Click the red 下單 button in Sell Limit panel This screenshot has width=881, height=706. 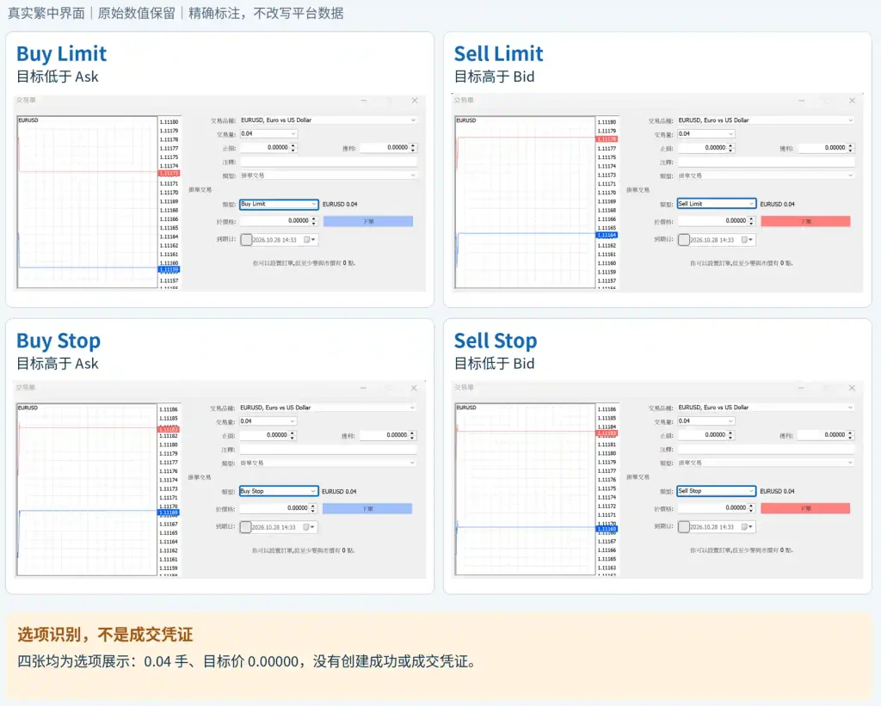[x=805, y=221]
